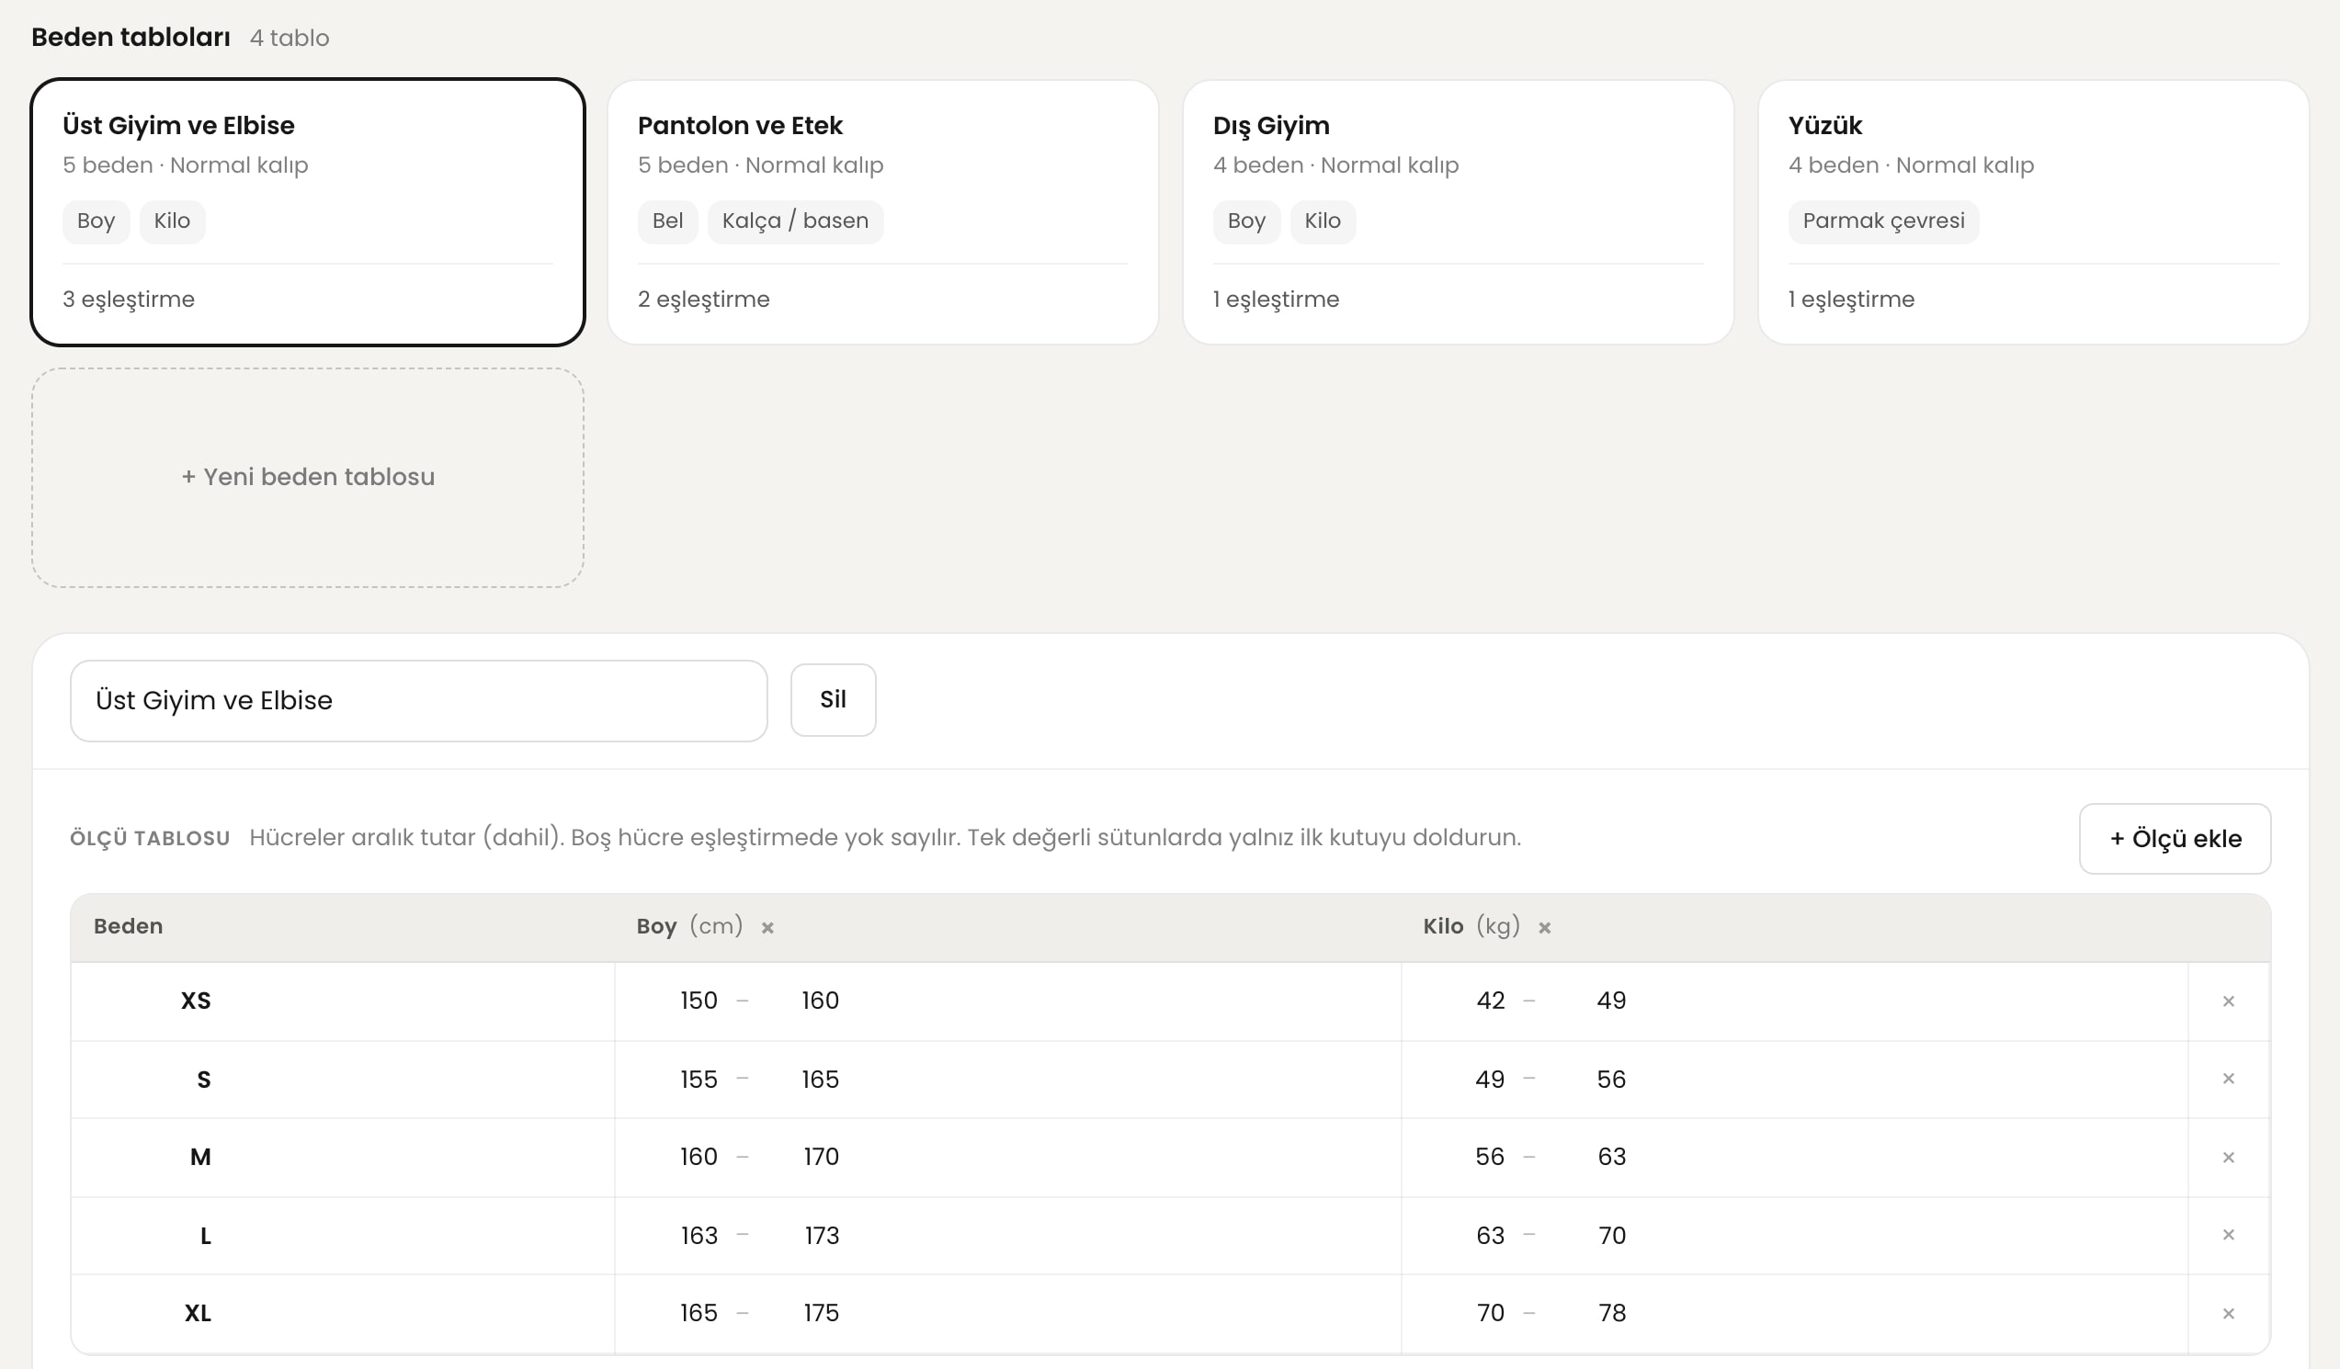Open the Dış Giyim table card

(1458, 211)
